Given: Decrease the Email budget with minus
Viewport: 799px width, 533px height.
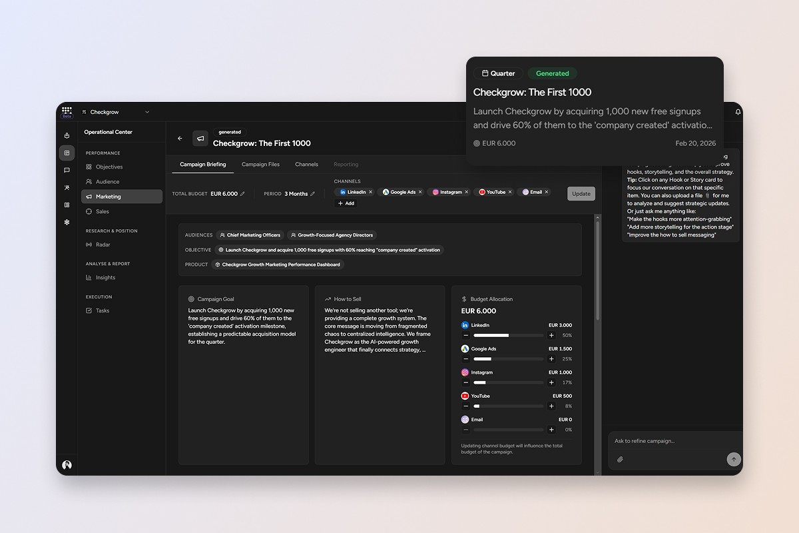Looking at the screenshot, I should (465, 430).
